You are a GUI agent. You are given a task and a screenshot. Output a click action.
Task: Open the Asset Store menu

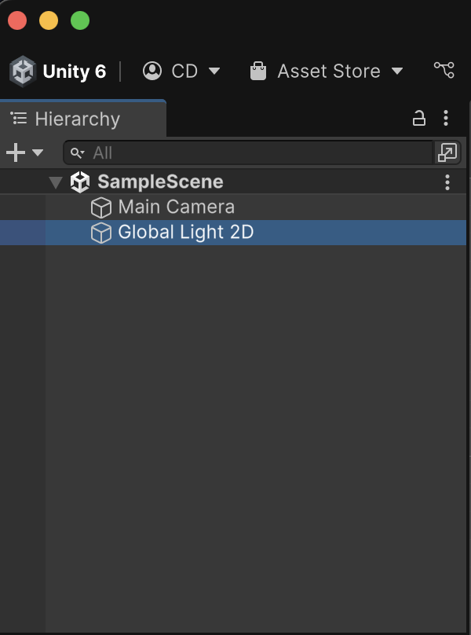tap(327, 72)
